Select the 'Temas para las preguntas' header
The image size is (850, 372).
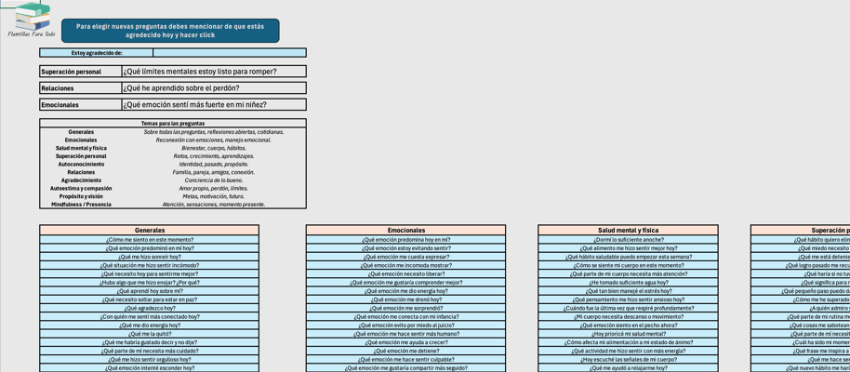coord(173,124)
